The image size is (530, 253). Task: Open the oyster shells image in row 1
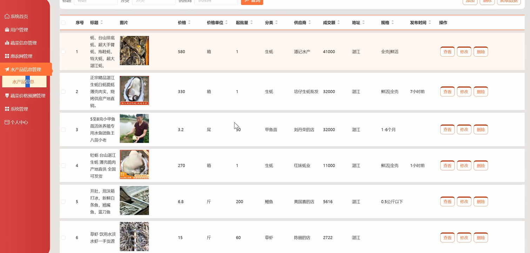pyautogui.click(x=134, y=51)
